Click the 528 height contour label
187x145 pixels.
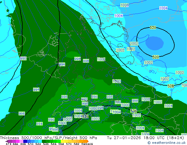point(171,86)
